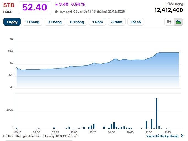The width and height of the screenshot is (188, 141).
Task: Show all data with Tất cả
Action: pyautogui.click(x=136, y=22)
